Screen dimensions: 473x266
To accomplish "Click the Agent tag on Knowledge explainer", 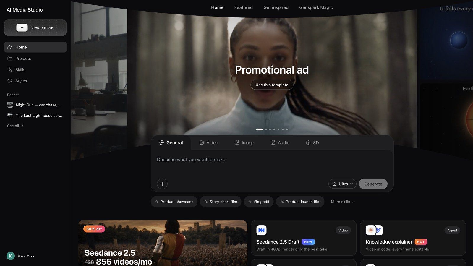I will pos(452,231).
